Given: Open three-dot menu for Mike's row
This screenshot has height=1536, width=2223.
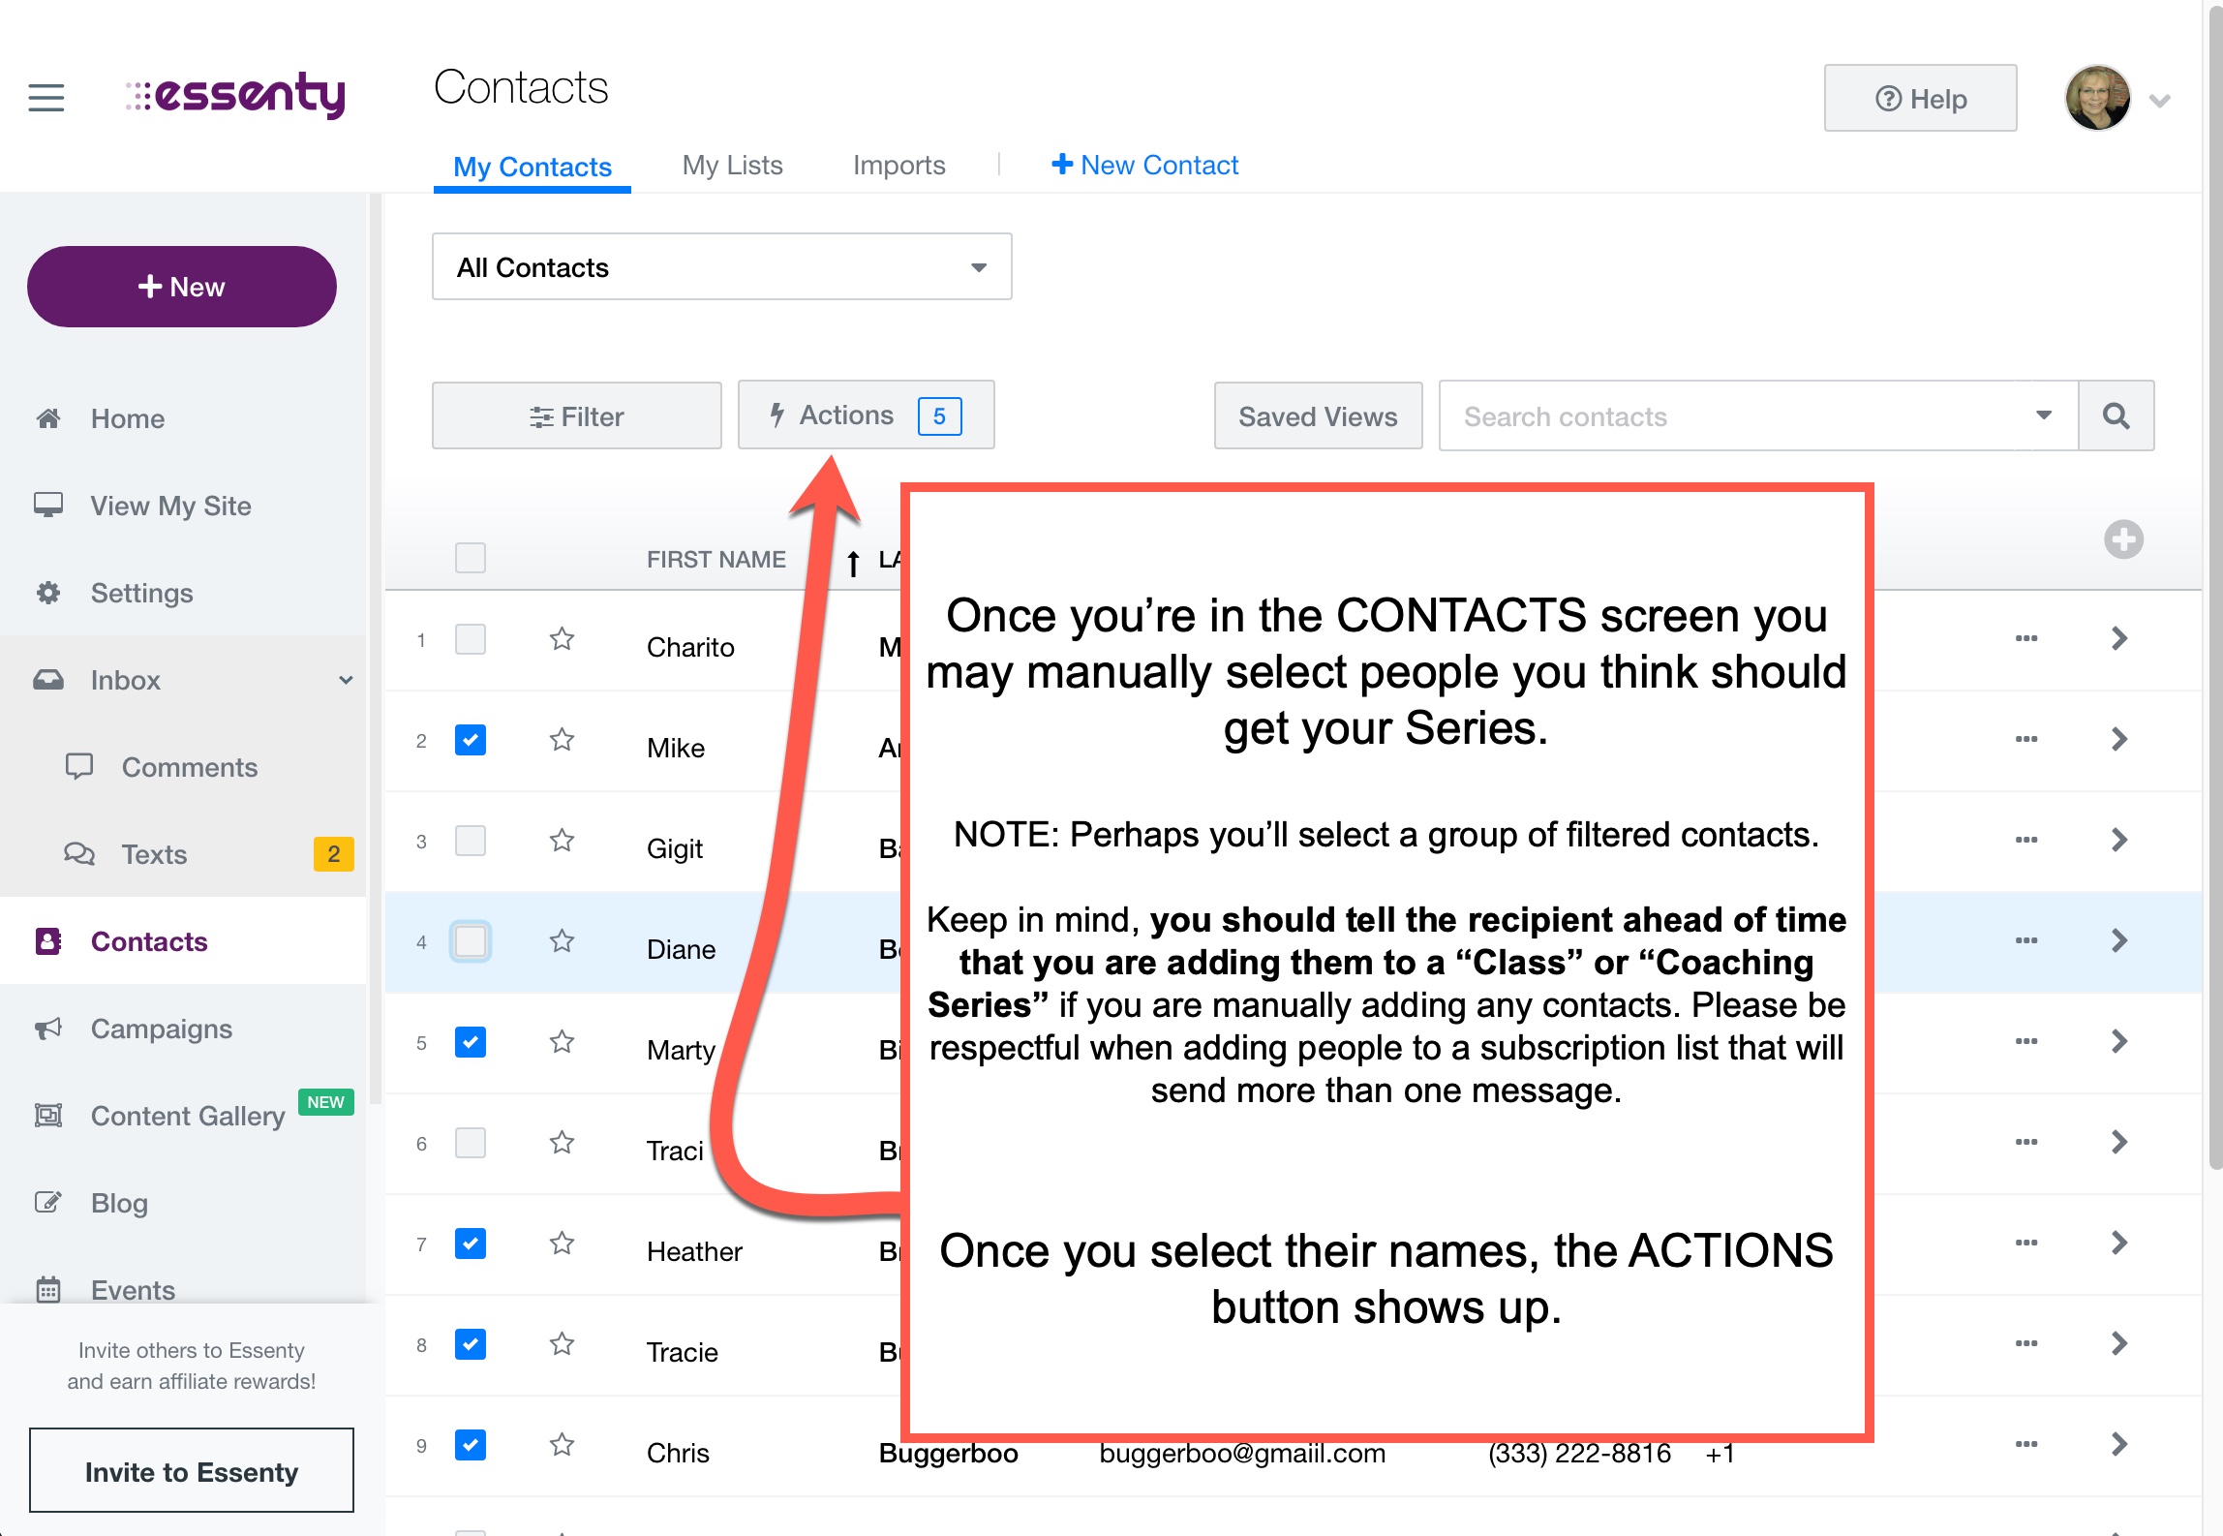Looking at the screenshot, I should (x=2025, y=739).
